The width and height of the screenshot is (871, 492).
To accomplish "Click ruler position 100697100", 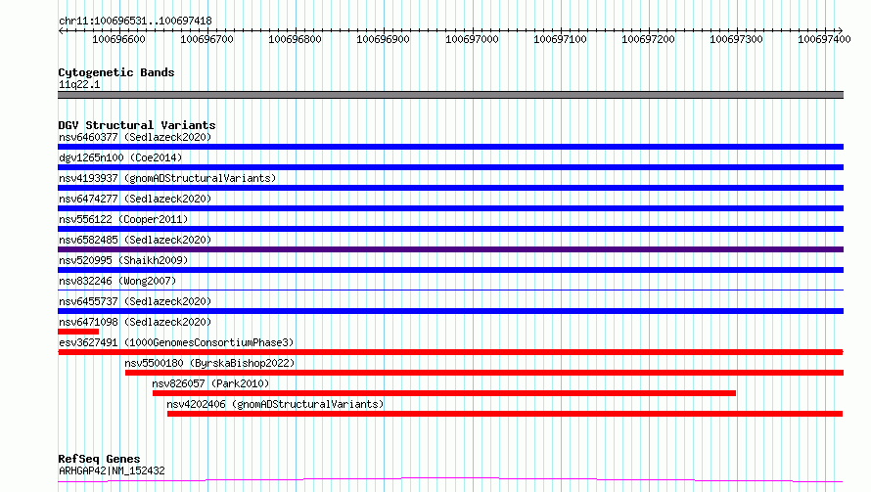I will pos(560,39).
